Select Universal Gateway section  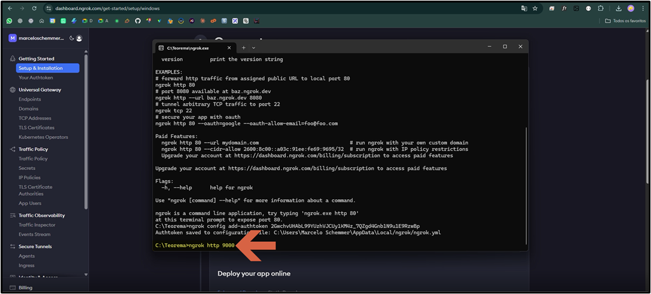point(39,90)
